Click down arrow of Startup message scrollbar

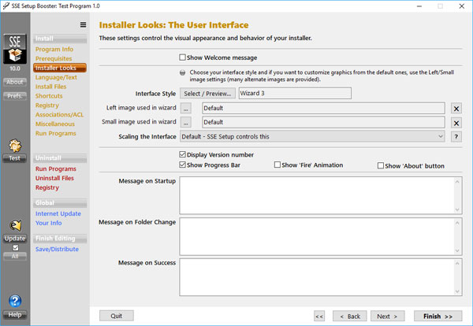(457, 209)
